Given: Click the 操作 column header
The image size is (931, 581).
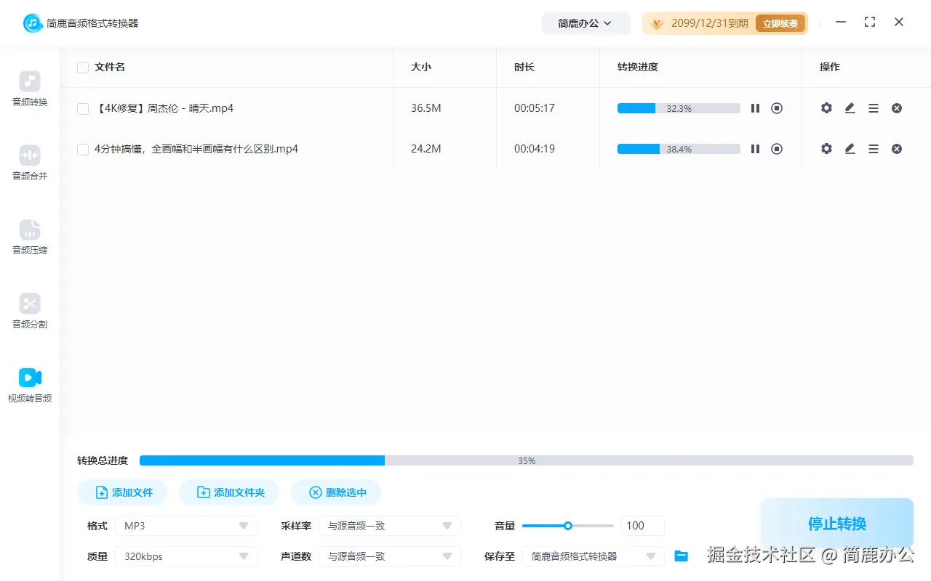Looking at the screenshot, I should 830,67.
